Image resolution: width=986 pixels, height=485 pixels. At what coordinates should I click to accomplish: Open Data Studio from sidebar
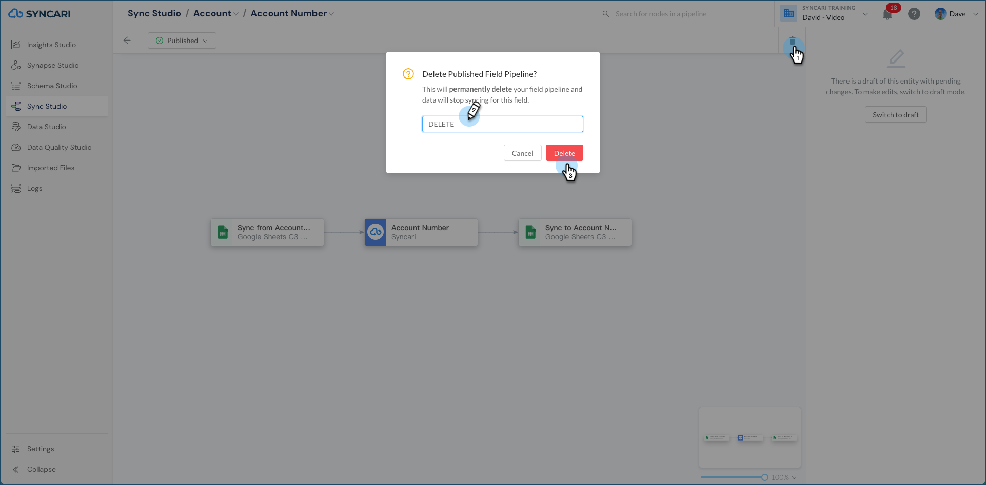[56, 127]
